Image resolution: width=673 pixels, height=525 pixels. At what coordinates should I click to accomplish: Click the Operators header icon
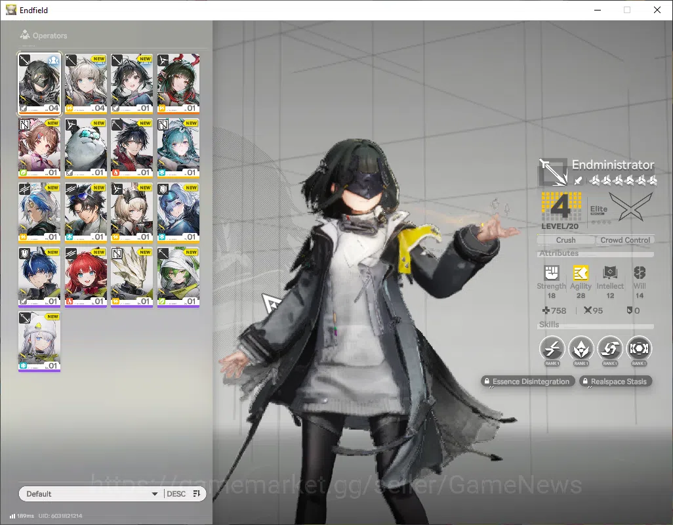25,35
